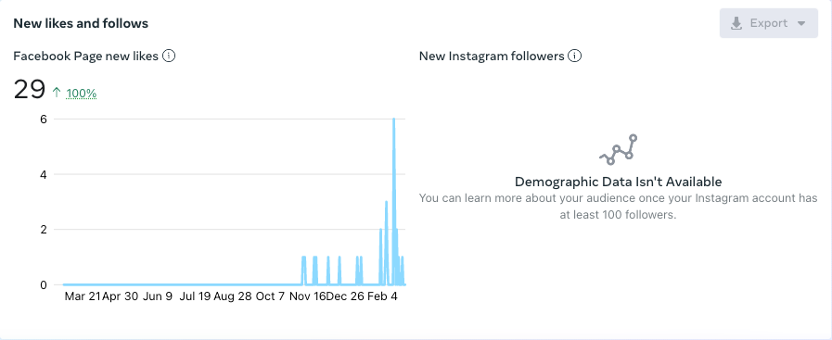Click the New Instagram followers title
Screen dimensions: 832x340
coord(492,57)
